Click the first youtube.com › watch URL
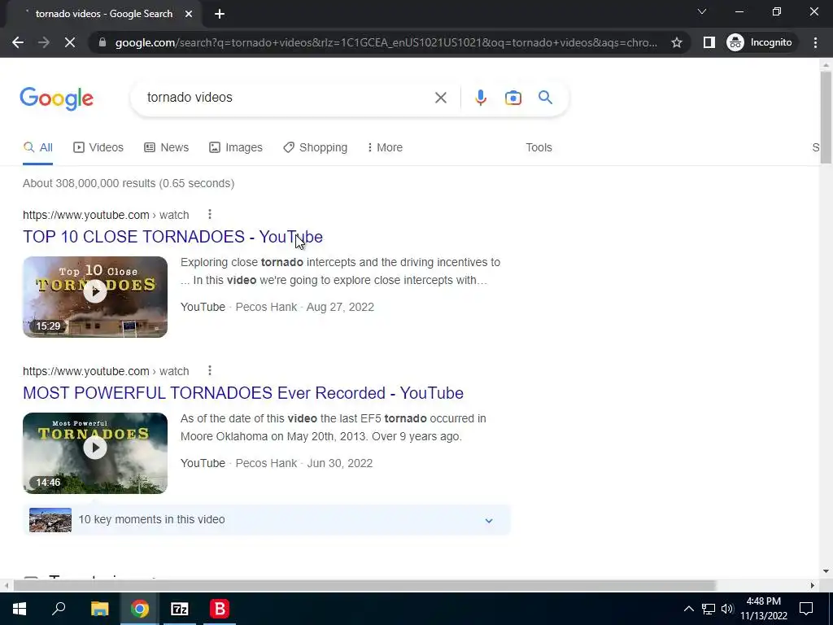 (106, 215)
